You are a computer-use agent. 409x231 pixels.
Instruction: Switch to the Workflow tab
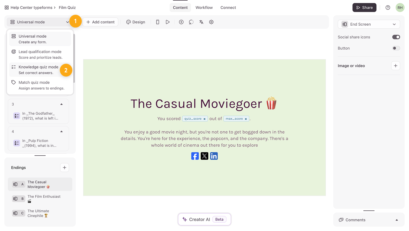(204, 8)
